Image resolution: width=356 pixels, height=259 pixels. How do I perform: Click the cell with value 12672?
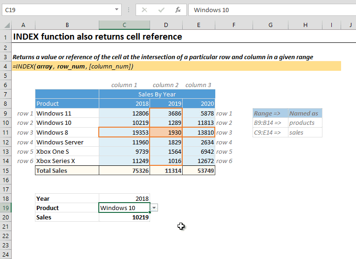[199, 161]
